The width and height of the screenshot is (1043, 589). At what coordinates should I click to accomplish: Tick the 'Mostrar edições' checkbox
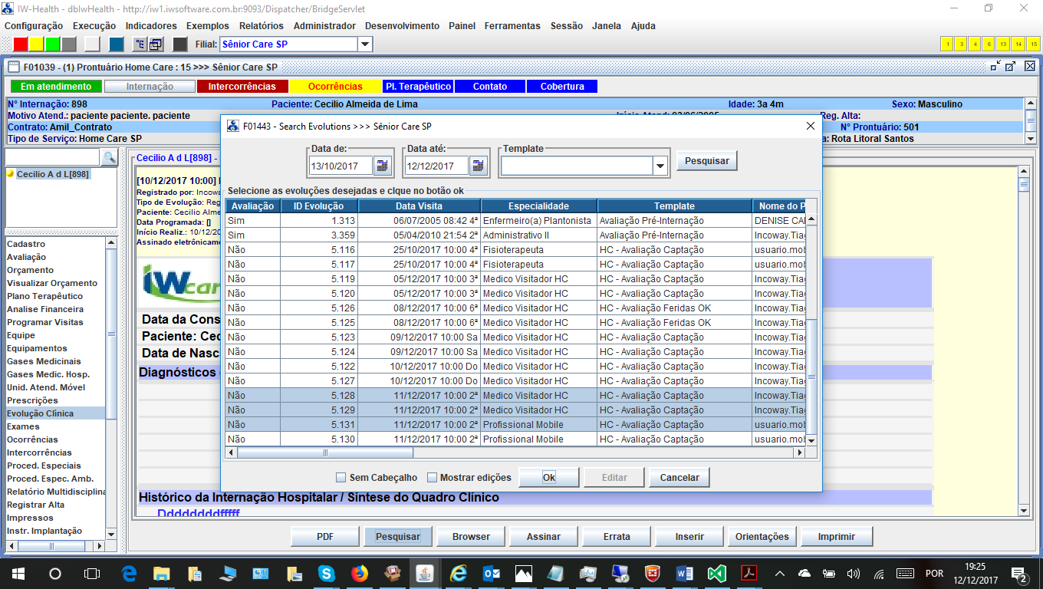(x=433, y=478)
